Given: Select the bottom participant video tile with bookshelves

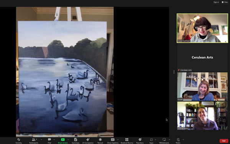Looking at the screenshot, I should (202, 116).
